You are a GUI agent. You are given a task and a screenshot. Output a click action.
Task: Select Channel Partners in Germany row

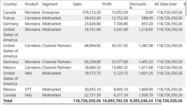[x=57, y=62]
